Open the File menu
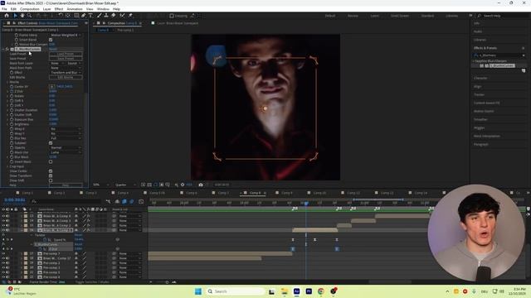The height and width of the screenshot is (298, 531). (x=4, y=9)
